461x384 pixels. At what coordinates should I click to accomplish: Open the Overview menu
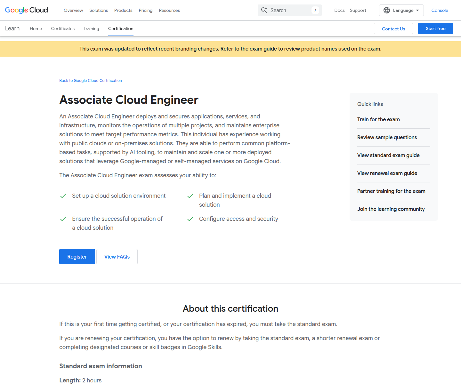coord(73,10)
